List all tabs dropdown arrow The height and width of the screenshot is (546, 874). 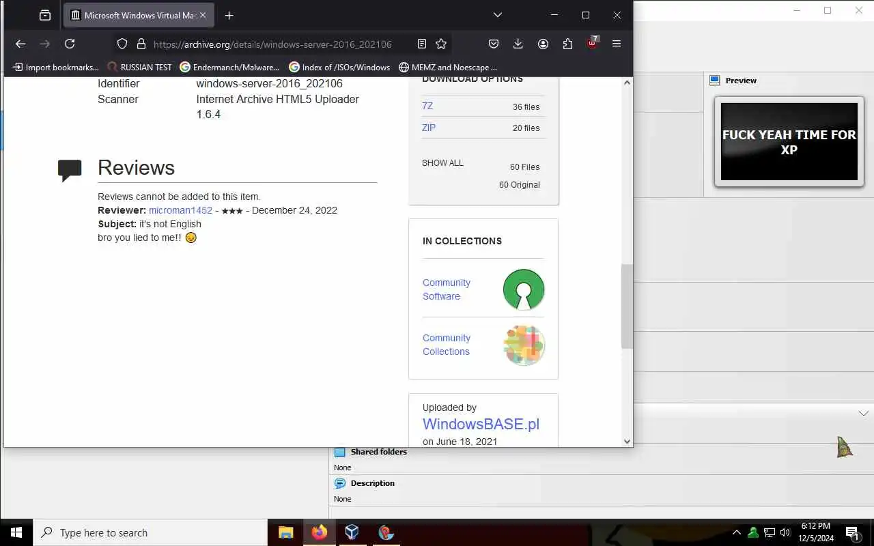pos(498,15)
